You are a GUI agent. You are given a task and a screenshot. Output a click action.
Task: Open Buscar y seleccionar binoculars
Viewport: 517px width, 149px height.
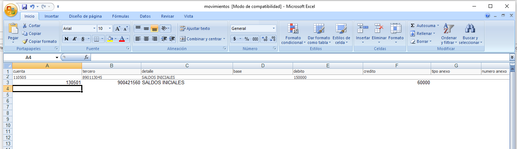pos(470,29)
